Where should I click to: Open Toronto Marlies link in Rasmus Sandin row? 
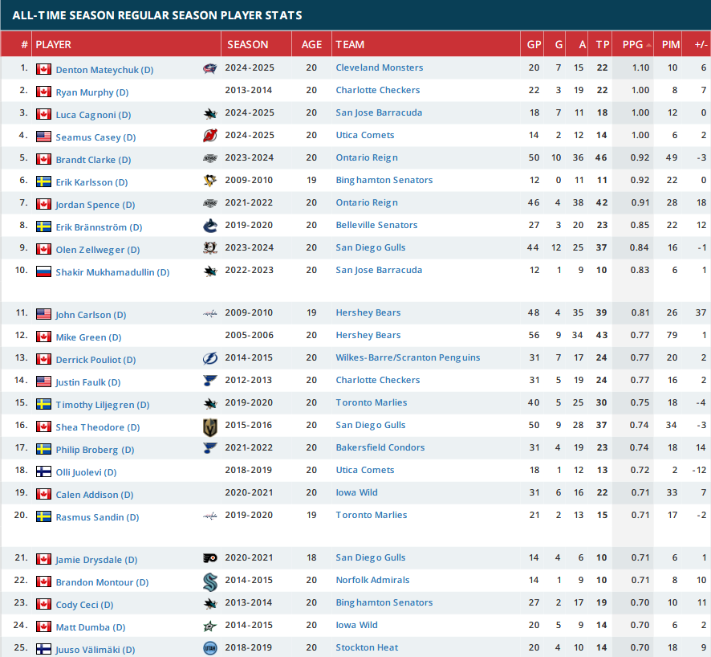click(x=371, y=515)
